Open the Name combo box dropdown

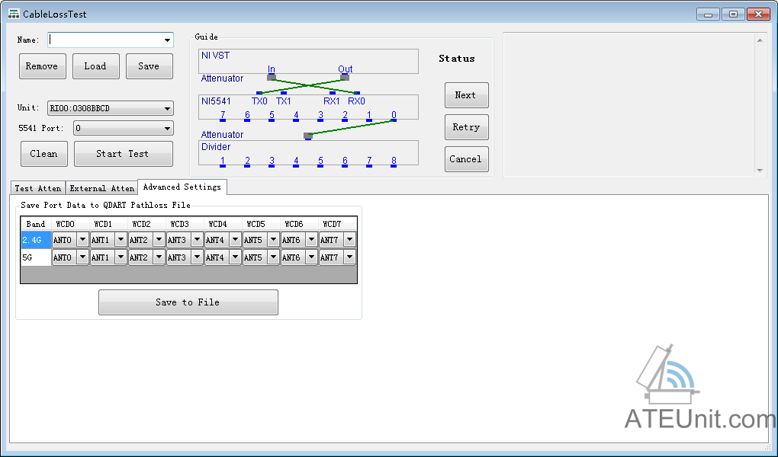(167, 40)
